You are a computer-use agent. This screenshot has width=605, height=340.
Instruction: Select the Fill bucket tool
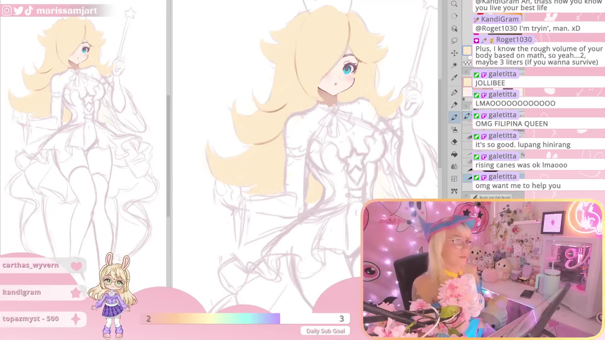click(454, 154)
